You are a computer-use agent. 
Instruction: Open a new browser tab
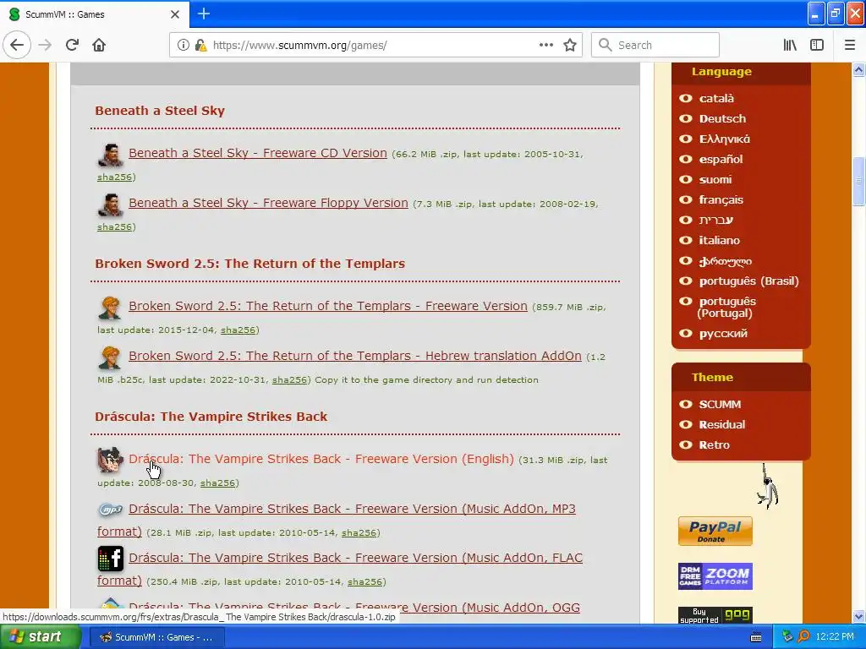203,14
